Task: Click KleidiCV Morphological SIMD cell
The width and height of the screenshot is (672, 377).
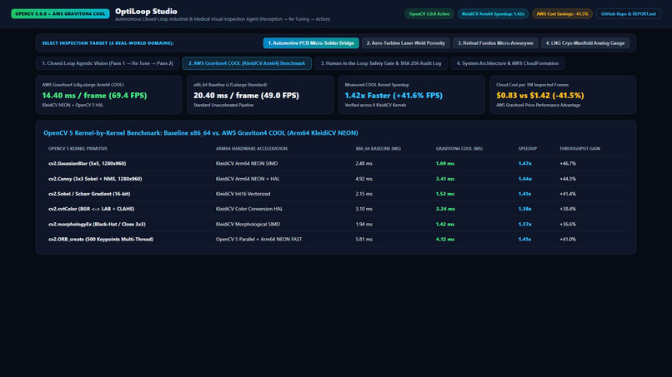Action: 248,224
